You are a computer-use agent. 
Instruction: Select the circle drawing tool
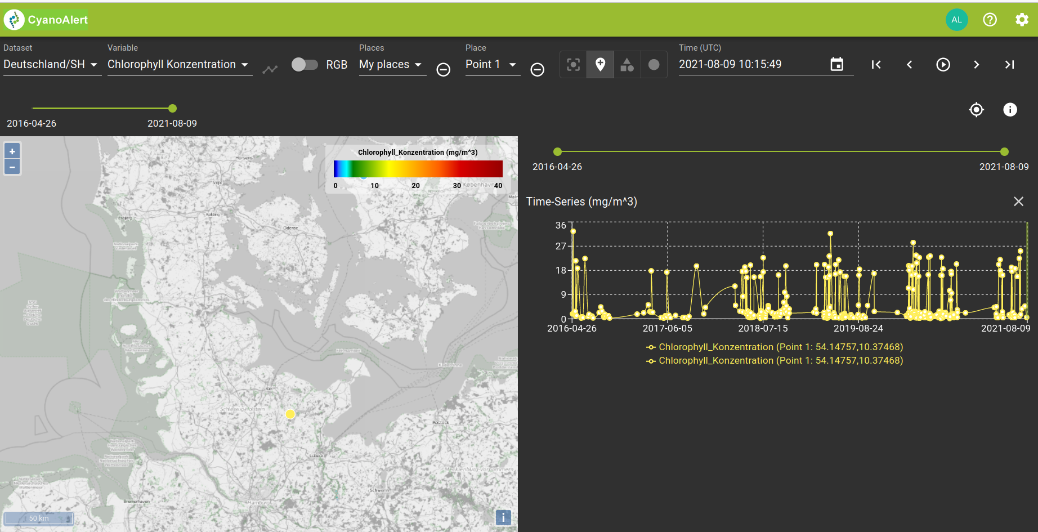click(654, 64)
